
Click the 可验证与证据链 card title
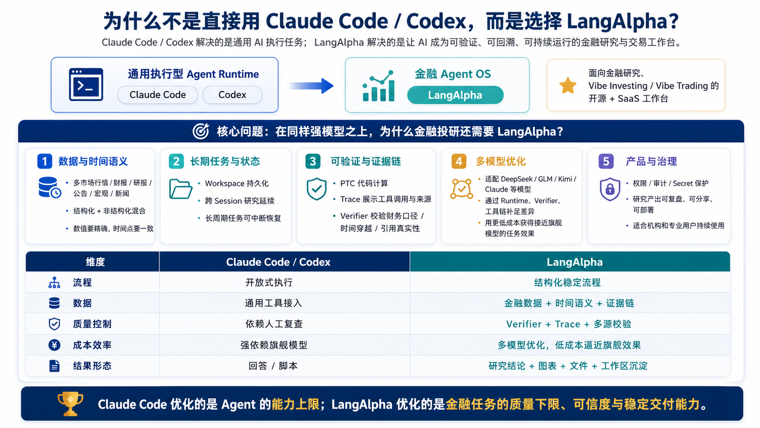click(365, 161)
